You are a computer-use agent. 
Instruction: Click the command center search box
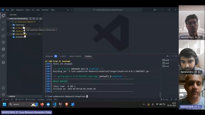tap(108, 10)
